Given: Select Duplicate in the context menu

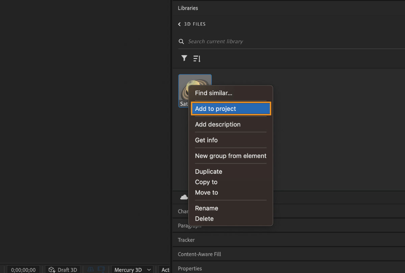Looking at the screenshot, I should pos(208,172).
